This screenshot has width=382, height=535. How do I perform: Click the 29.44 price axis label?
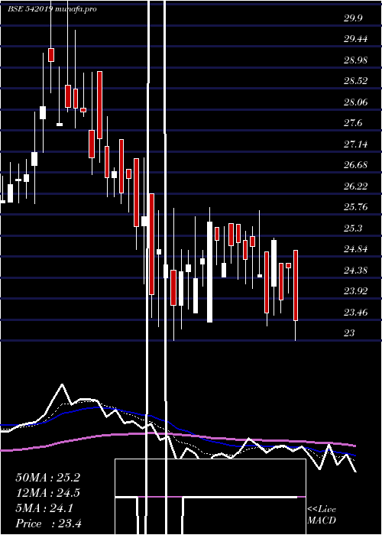click(355, 39)
